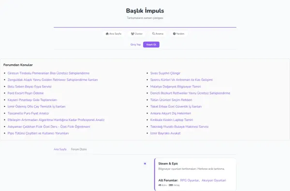Viewport: 290px width, 191px height.
Task: Click the Giriş Yap link
Action: point(135,44)
